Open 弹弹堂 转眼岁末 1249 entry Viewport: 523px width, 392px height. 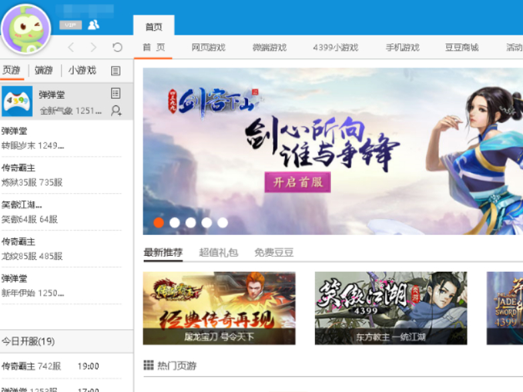click(62, 138)
